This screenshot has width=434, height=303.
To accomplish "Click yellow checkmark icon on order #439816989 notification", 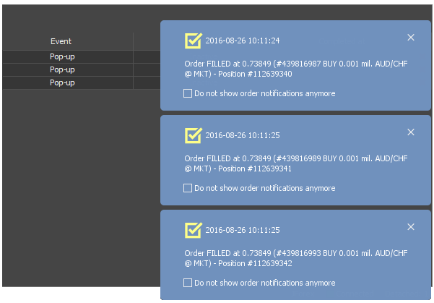I will coord(194,135).
